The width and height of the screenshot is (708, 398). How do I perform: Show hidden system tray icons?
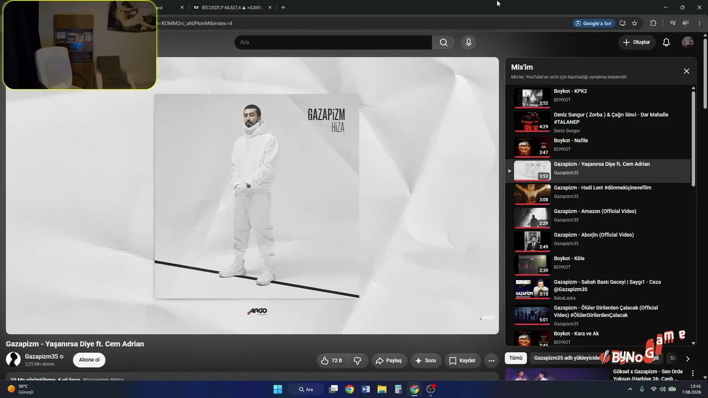(x=629, y=389)
